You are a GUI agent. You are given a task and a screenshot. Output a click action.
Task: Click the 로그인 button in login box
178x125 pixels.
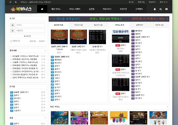(x=28, y=36)
